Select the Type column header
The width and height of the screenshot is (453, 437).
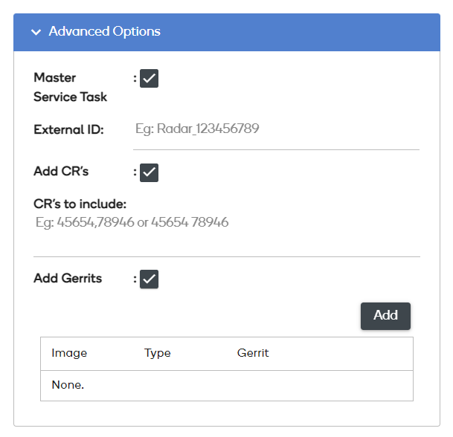pyautogui.click(x=158, y=353)
